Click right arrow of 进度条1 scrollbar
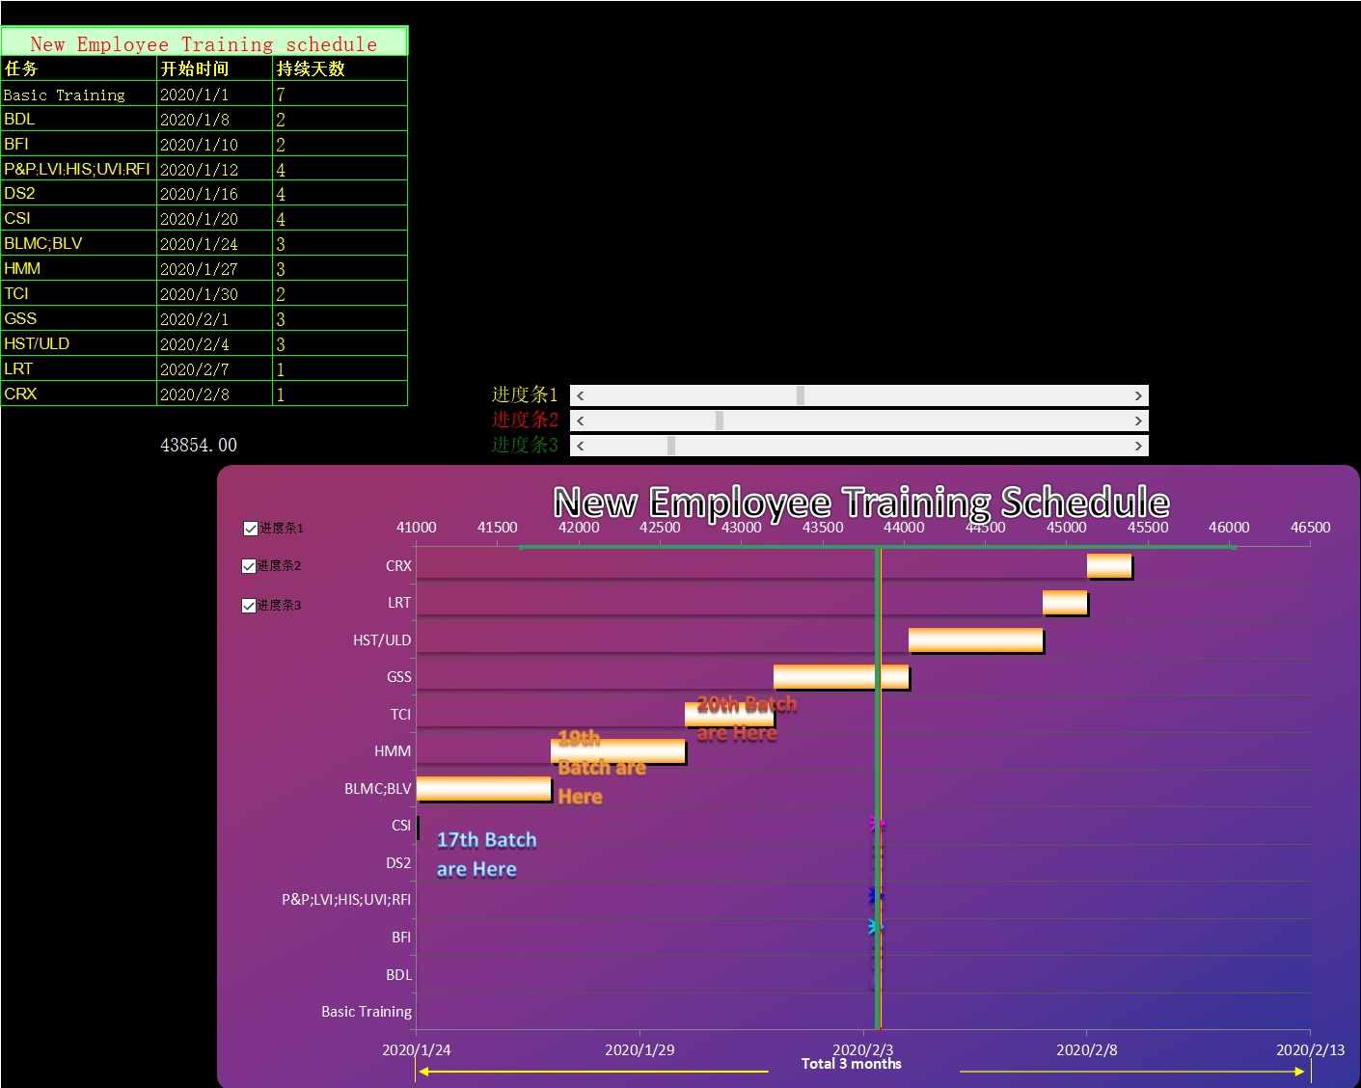The width and height of the screenshot is (1361, 1088). 1138,395
